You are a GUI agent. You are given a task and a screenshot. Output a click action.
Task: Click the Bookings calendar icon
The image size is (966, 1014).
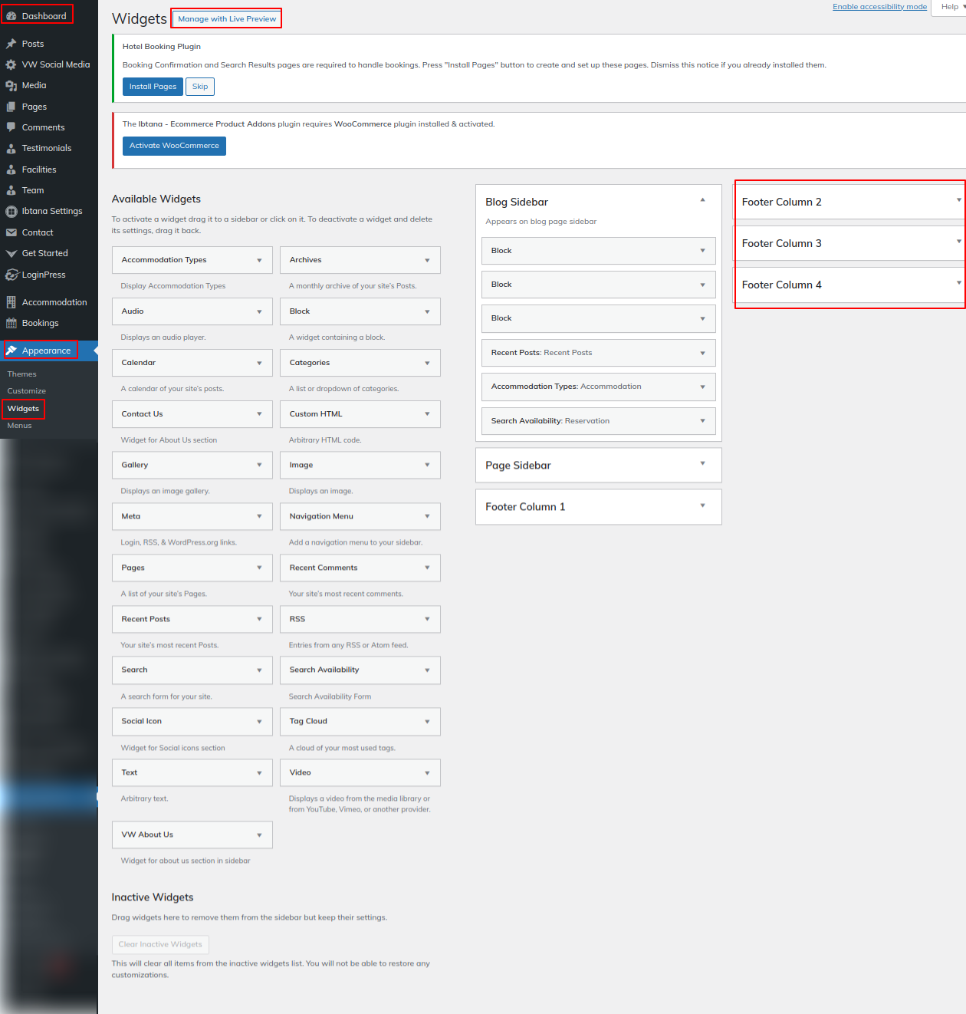11,323
